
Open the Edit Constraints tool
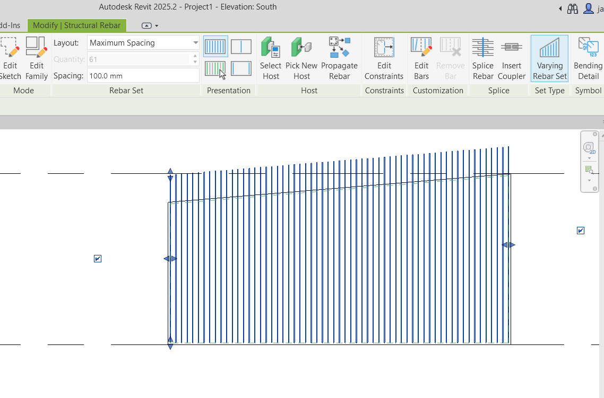pyautogui.click(x=384, y=58)
